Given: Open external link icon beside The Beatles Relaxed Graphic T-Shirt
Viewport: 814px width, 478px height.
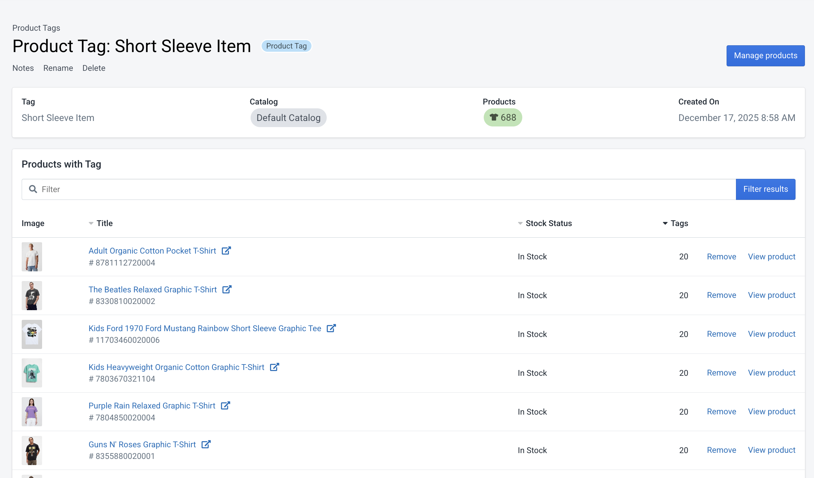Looking at the screenshot, I should click(227, 289).
